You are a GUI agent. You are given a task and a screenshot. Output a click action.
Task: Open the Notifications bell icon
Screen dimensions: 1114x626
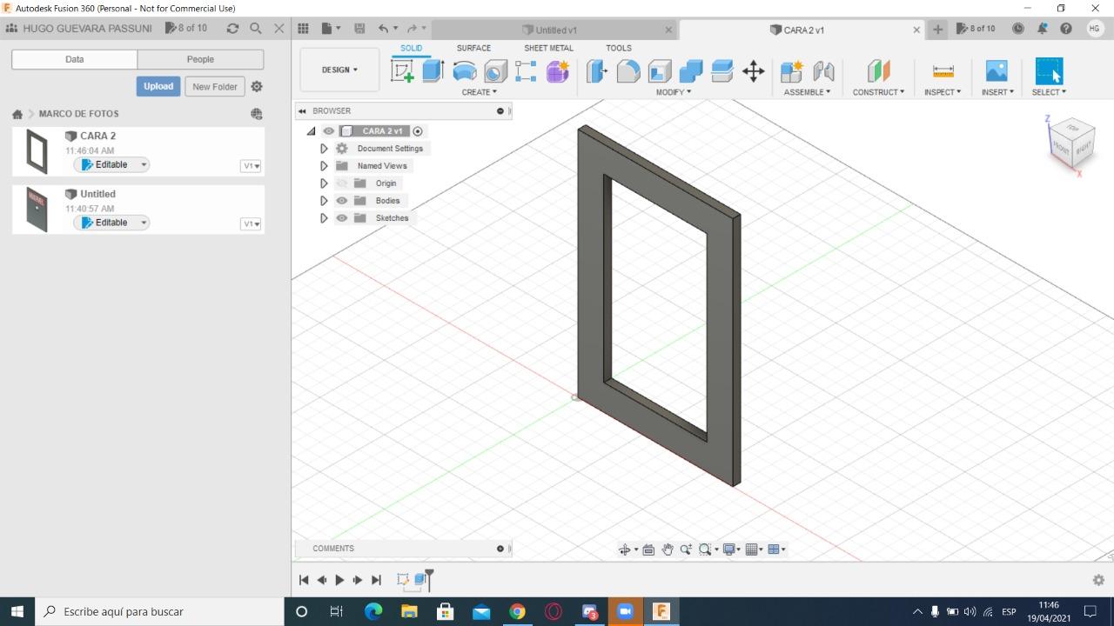point(1042,29)
